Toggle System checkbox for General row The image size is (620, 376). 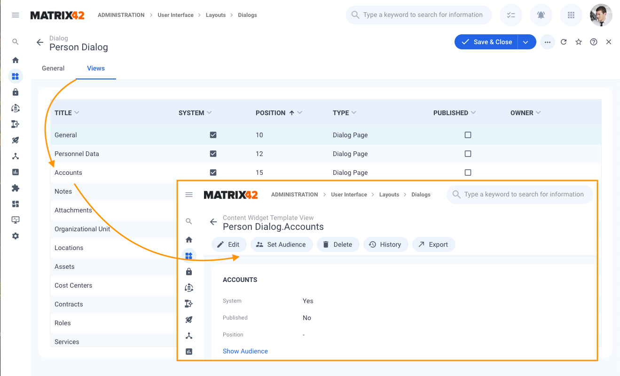click(213, 135)
